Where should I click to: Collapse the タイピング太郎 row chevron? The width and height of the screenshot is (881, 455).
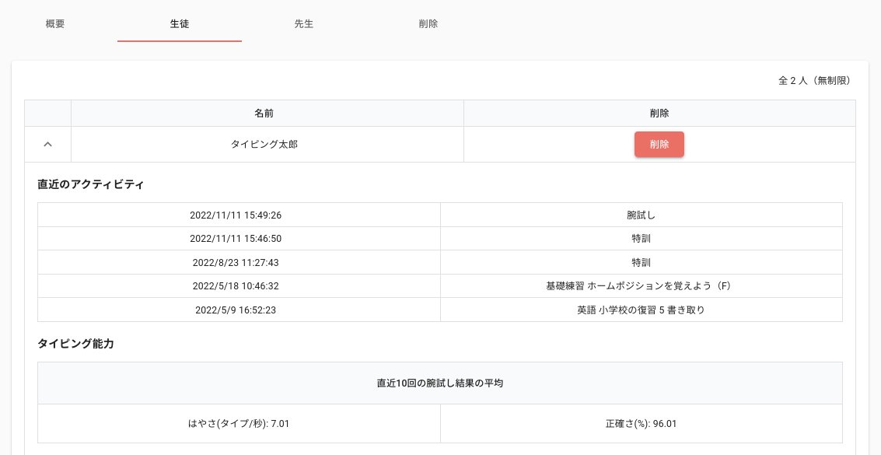coord(47,145)
